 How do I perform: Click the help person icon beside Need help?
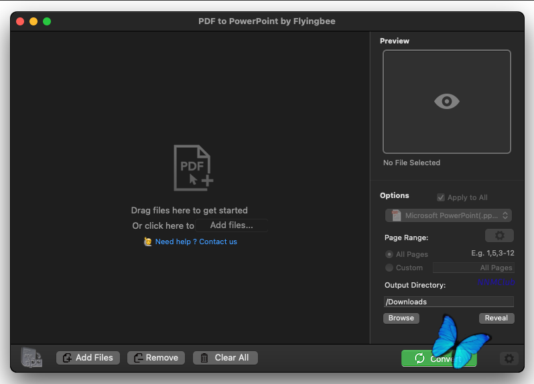148,242
